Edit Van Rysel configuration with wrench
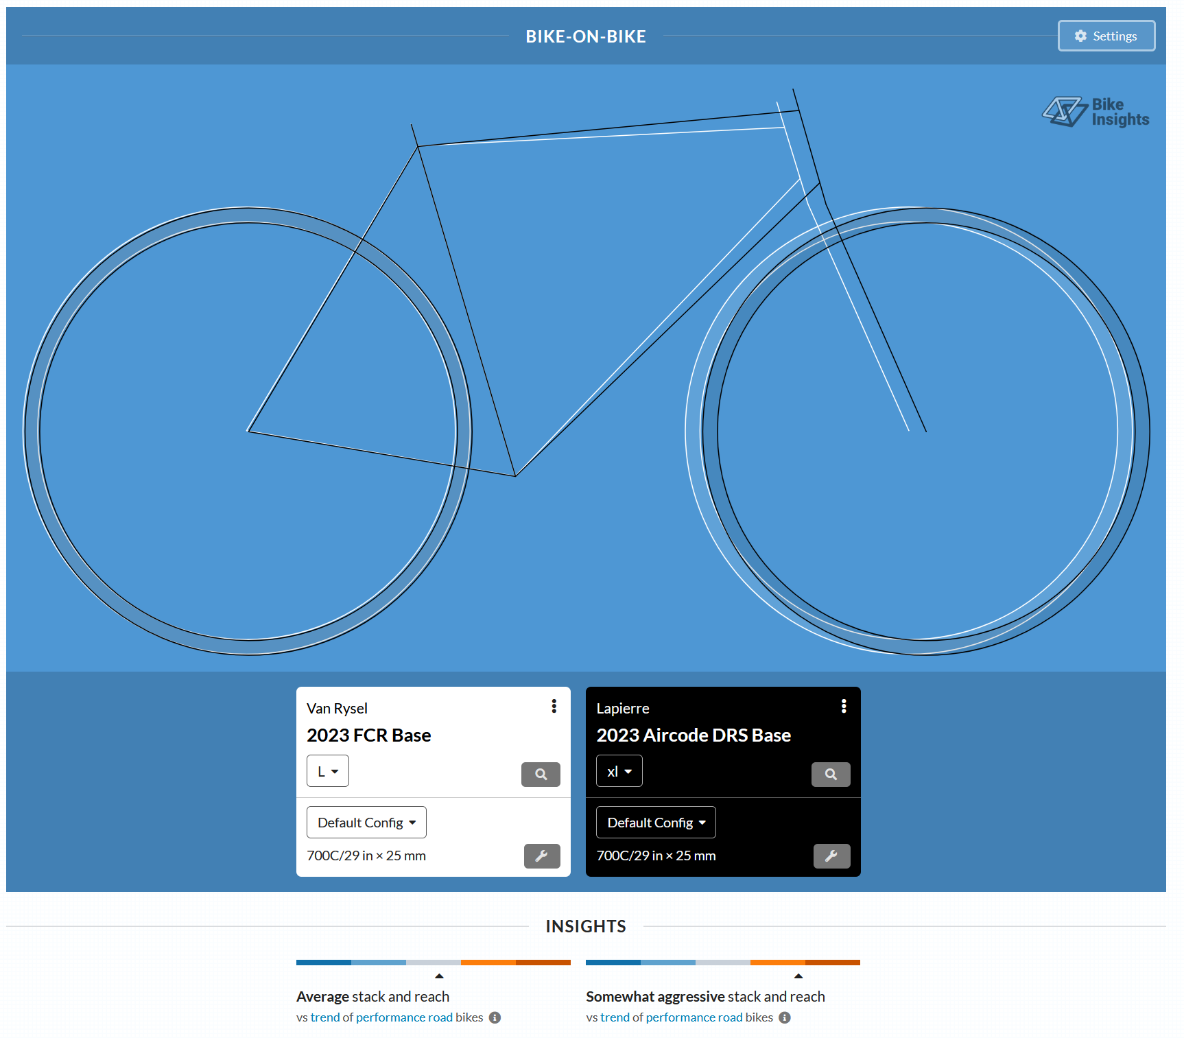Screen dimensions: 1184x1038 click(x=541, y=856)
